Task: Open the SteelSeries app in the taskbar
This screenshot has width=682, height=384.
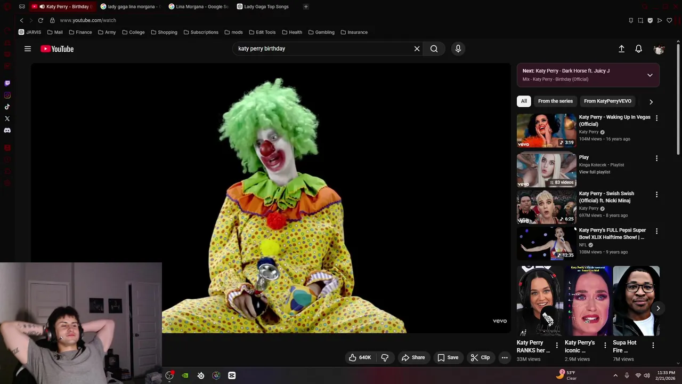Action: coord(201,375)
